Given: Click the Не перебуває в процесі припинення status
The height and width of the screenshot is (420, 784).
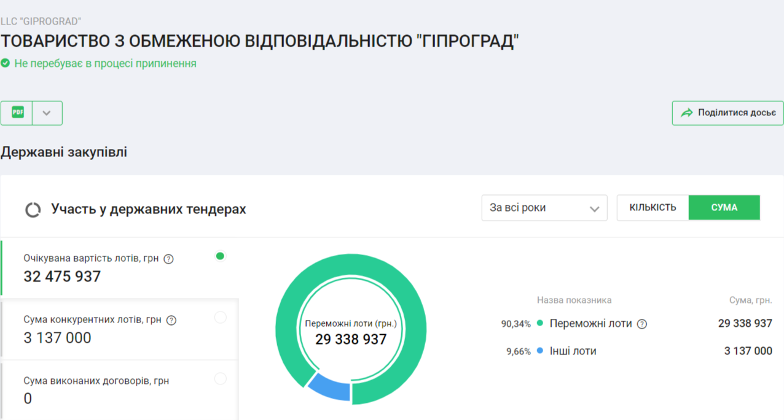Looking at the screenshot, I should [105, 63].
